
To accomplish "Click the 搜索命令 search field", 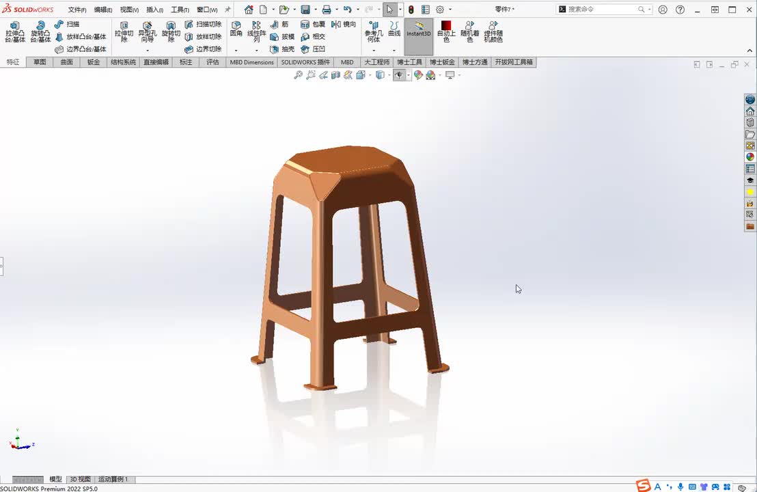I will pyautogui.click(x=605, y=9).
